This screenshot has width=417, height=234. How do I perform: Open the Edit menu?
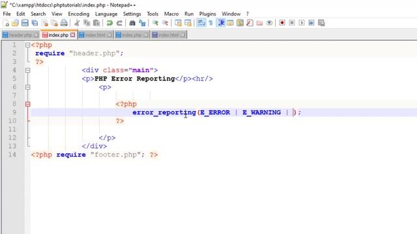pyautogui.click(x=20, y=14)
